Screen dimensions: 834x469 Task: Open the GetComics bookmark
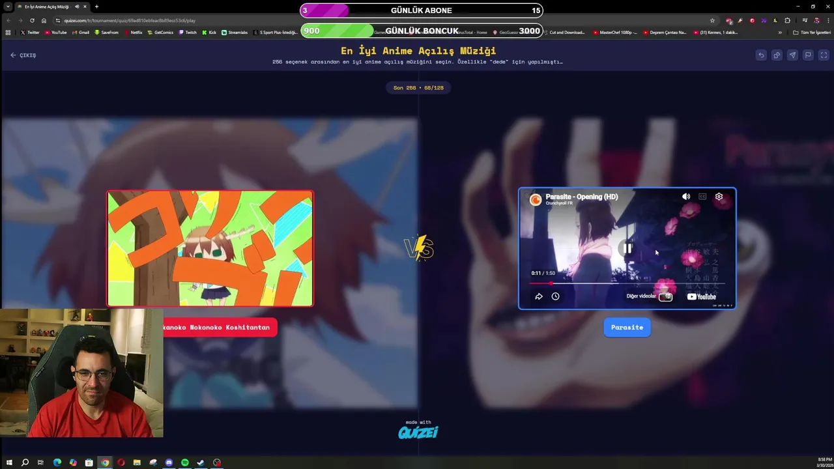pyautogui.click(x=160, y=32)
